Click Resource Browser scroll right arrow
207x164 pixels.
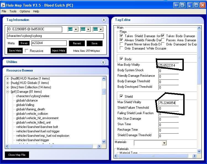pos(99,146)
